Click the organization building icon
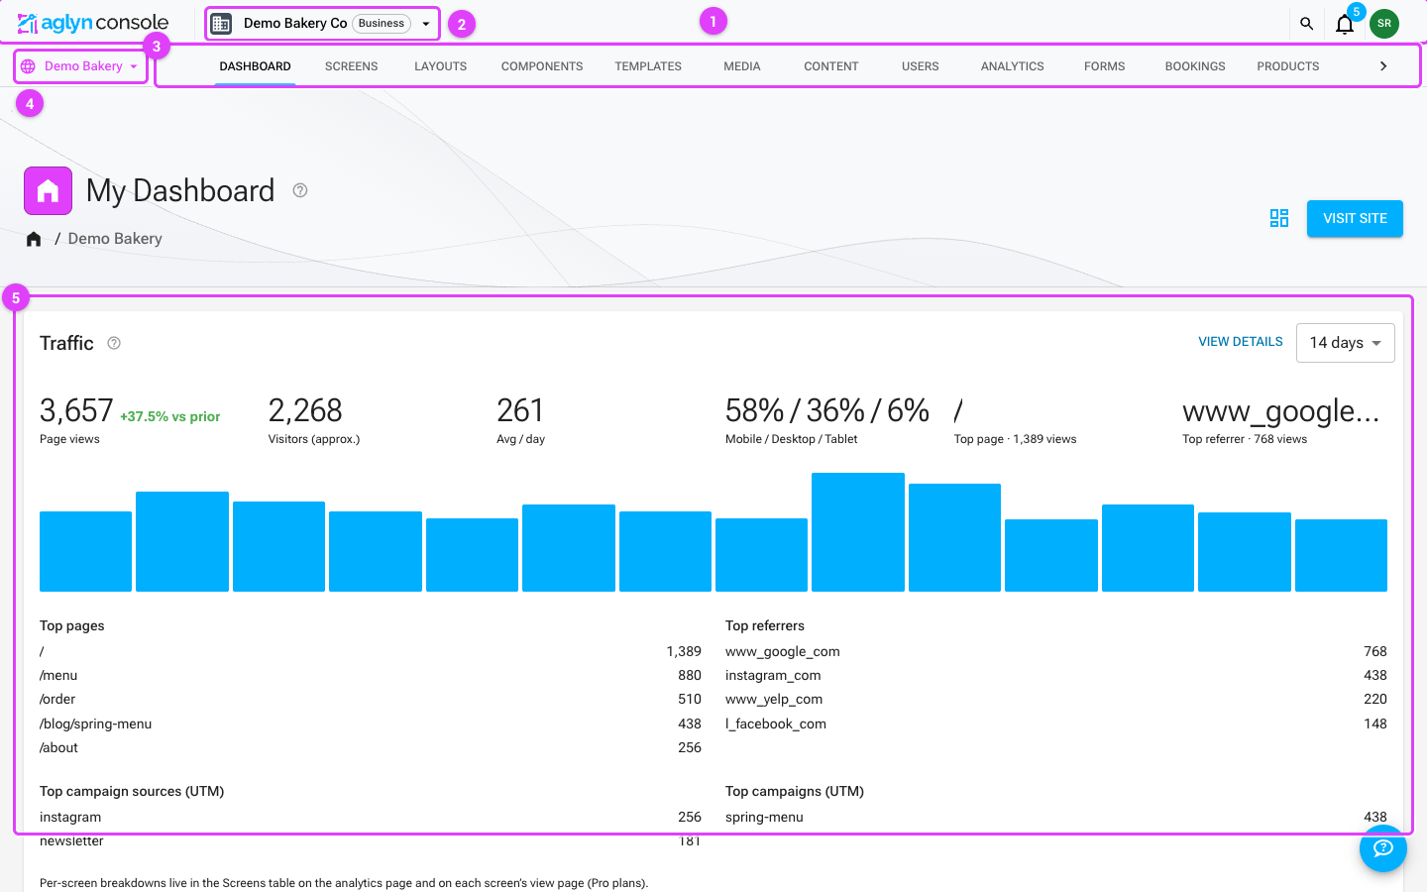This screenshot has height=892, width=1427. [221, 23]
